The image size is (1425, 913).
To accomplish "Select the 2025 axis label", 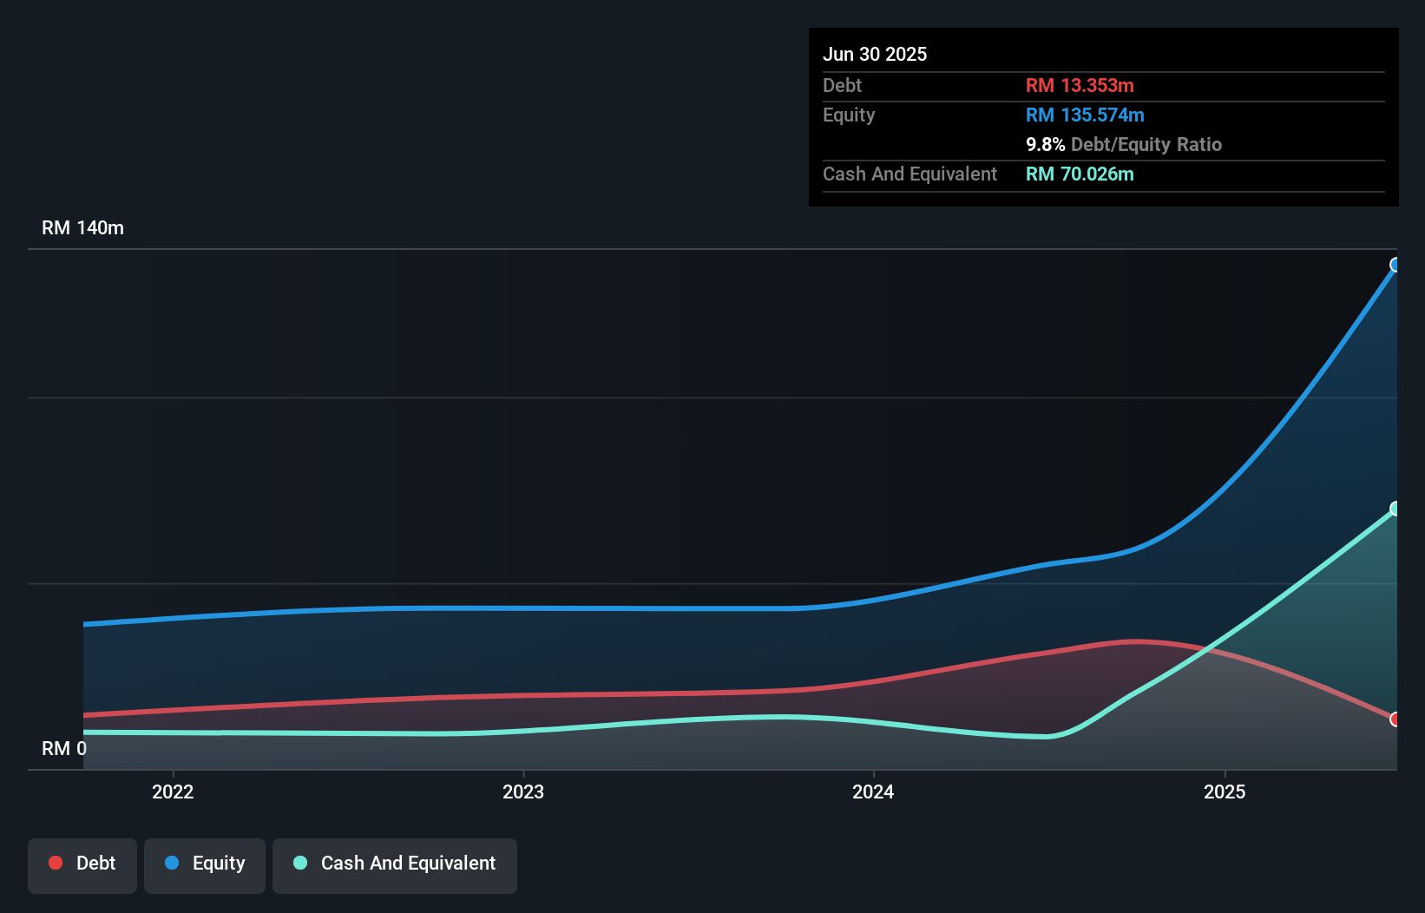I will (1225, 791).
